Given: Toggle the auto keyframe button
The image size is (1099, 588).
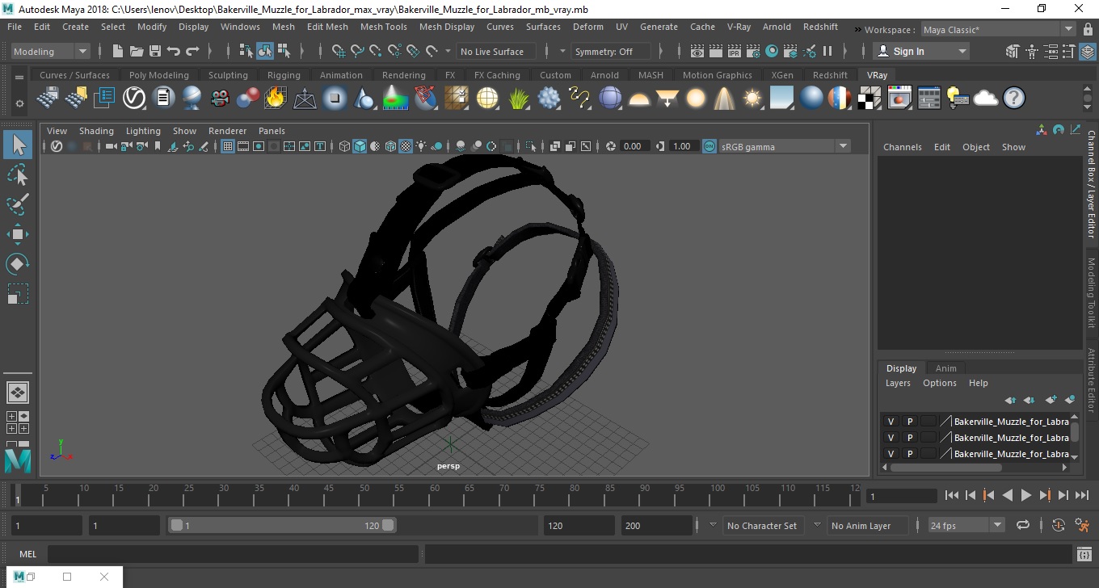Looking at the screenshot, I should (x=1059, y=525).
